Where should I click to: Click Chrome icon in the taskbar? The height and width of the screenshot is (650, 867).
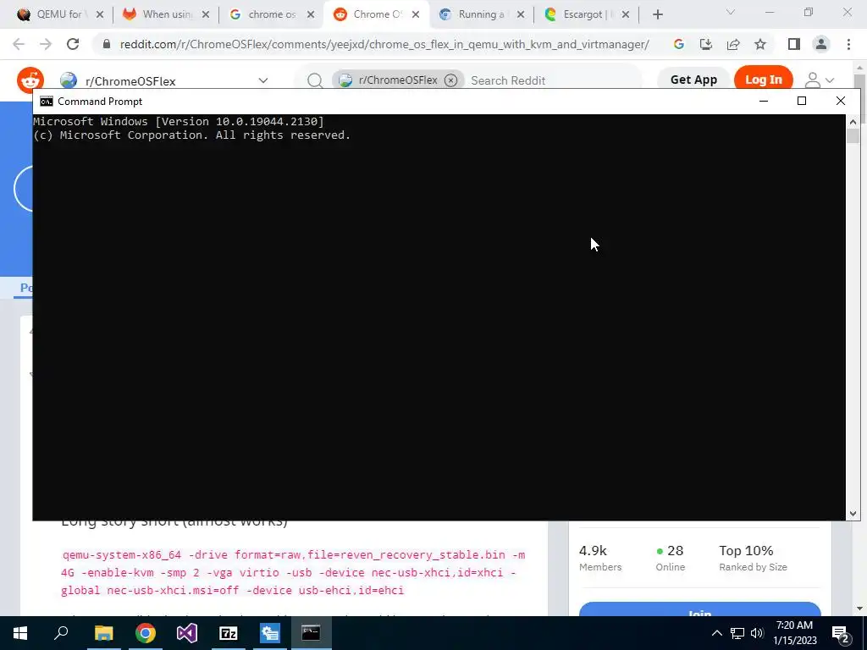click(146, 633)
